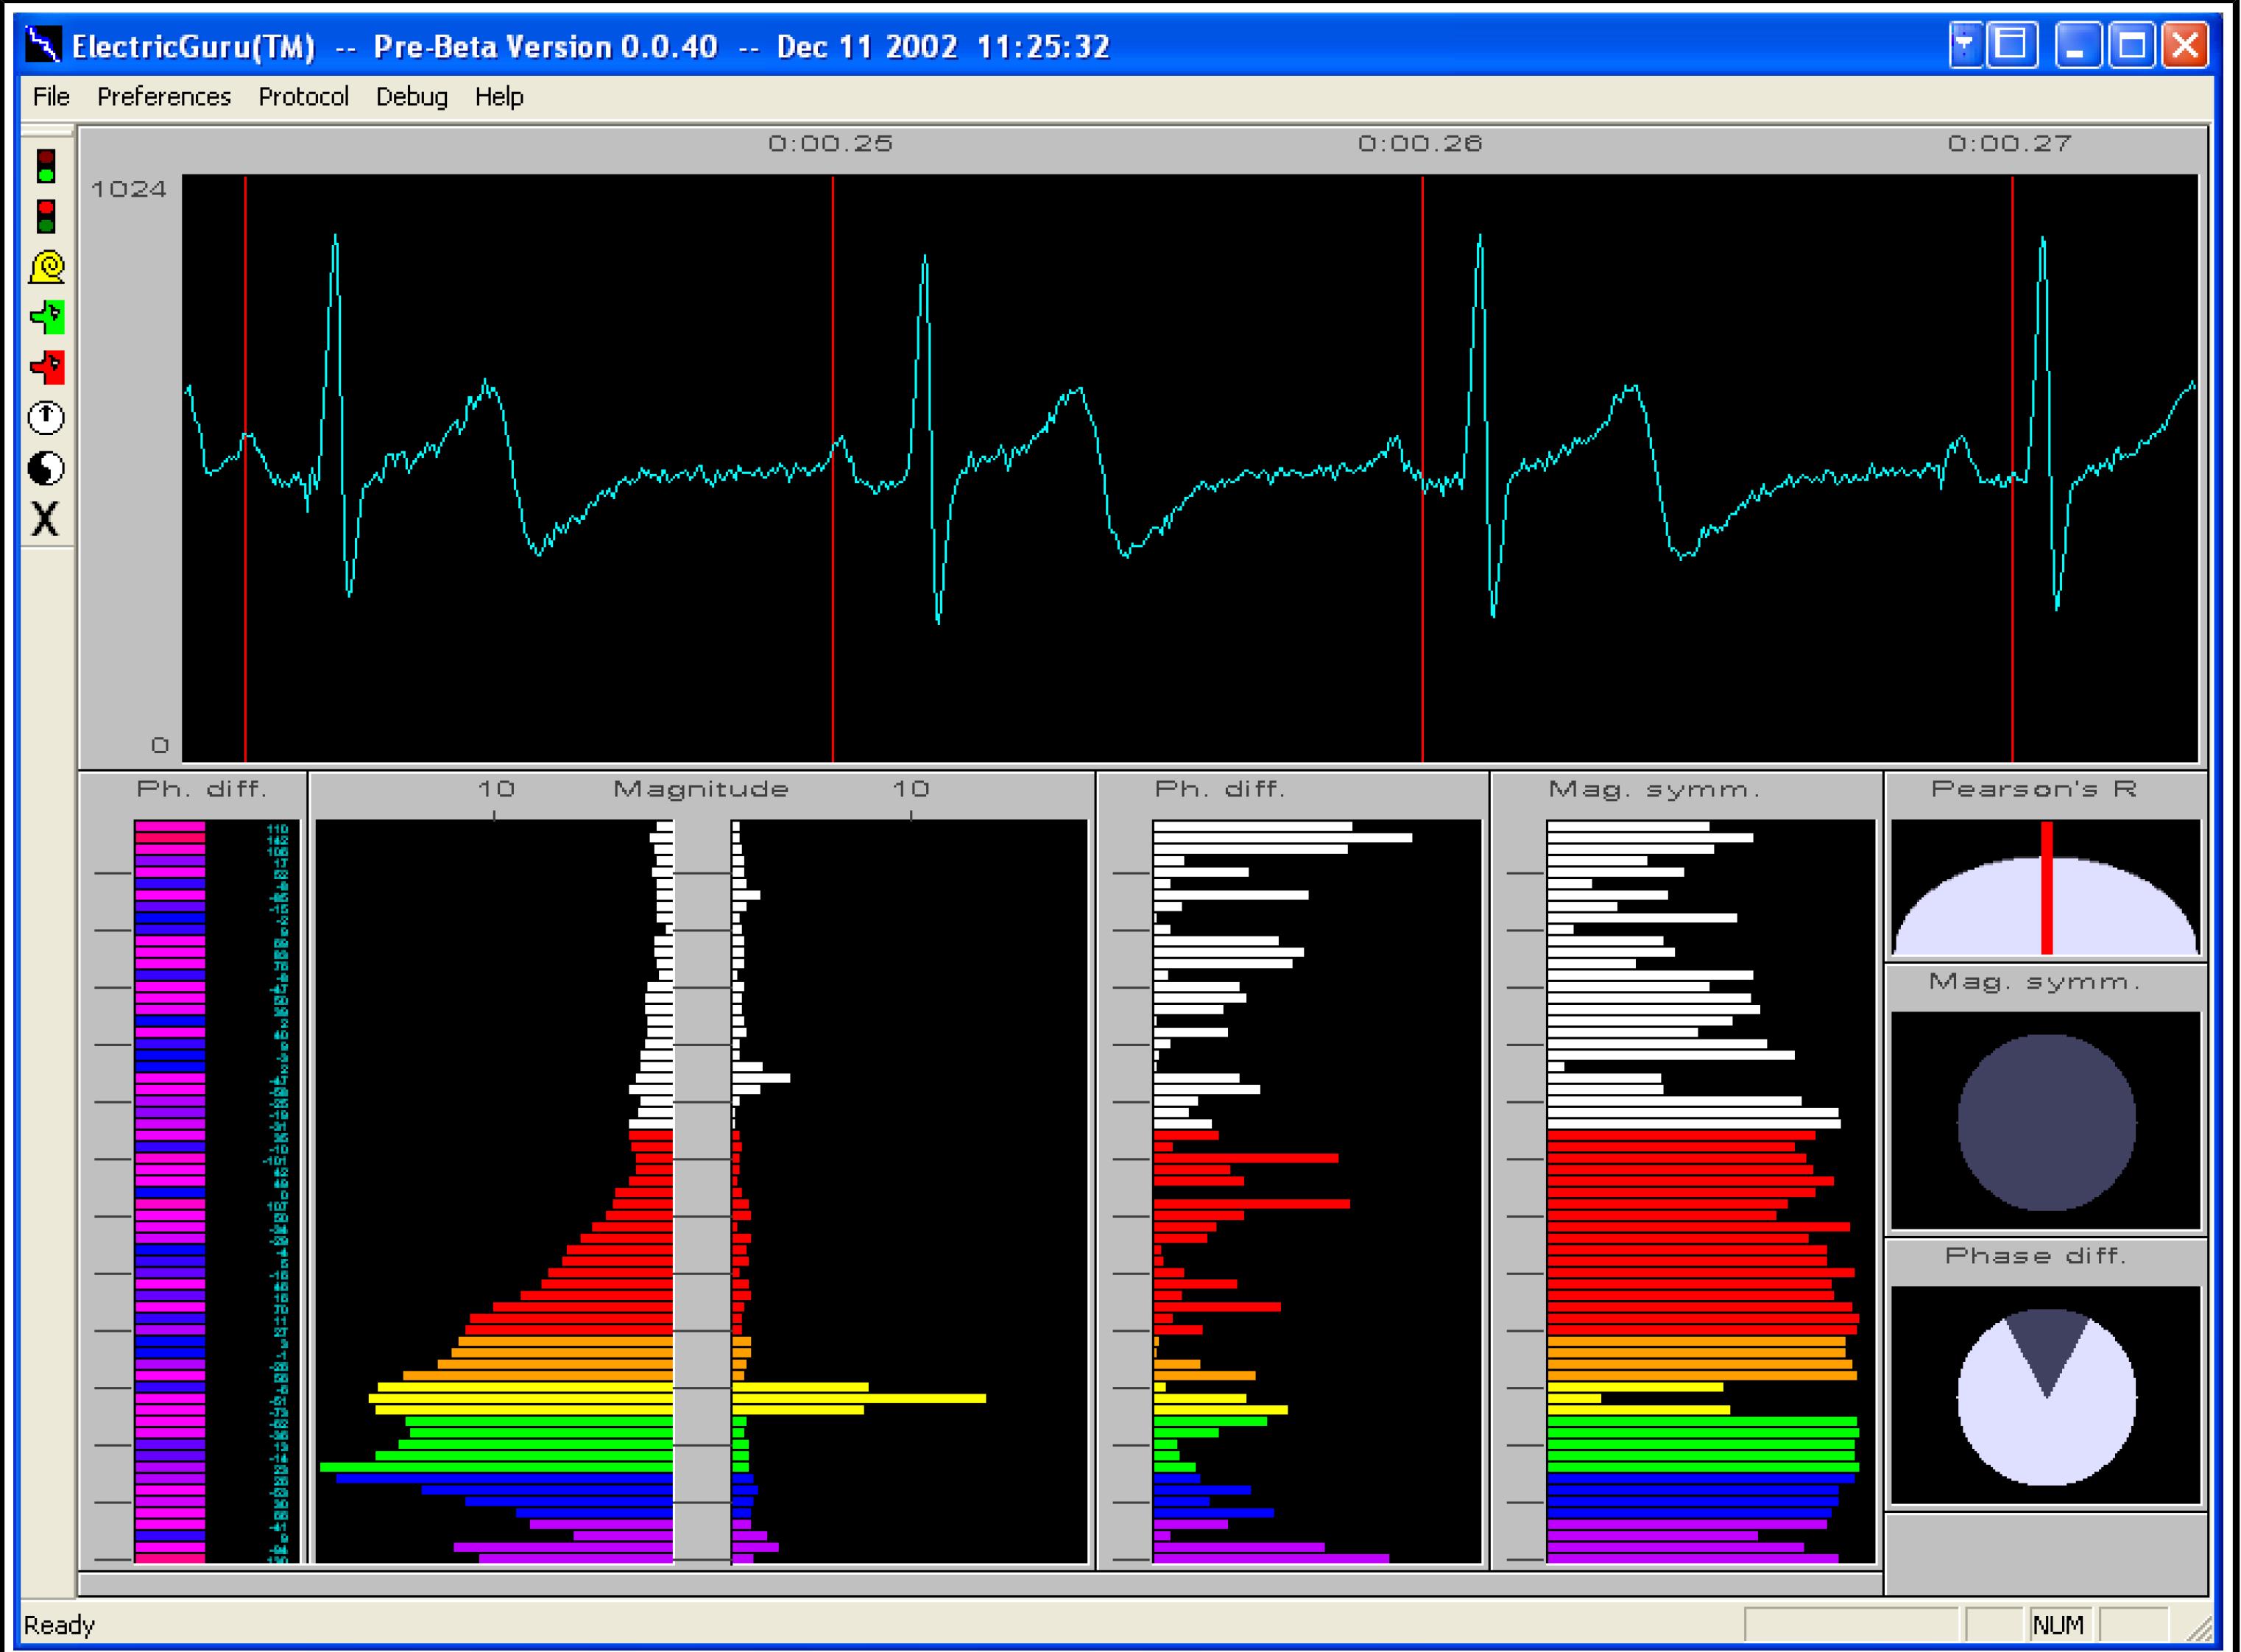Click the cyan ECG waveform display
2241x1652 pixels.
point(1190,468)
